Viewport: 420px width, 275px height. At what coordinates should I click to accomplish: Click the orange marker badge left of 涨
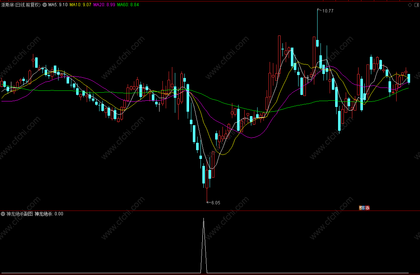pyautogui.click(x=360, y=208)
